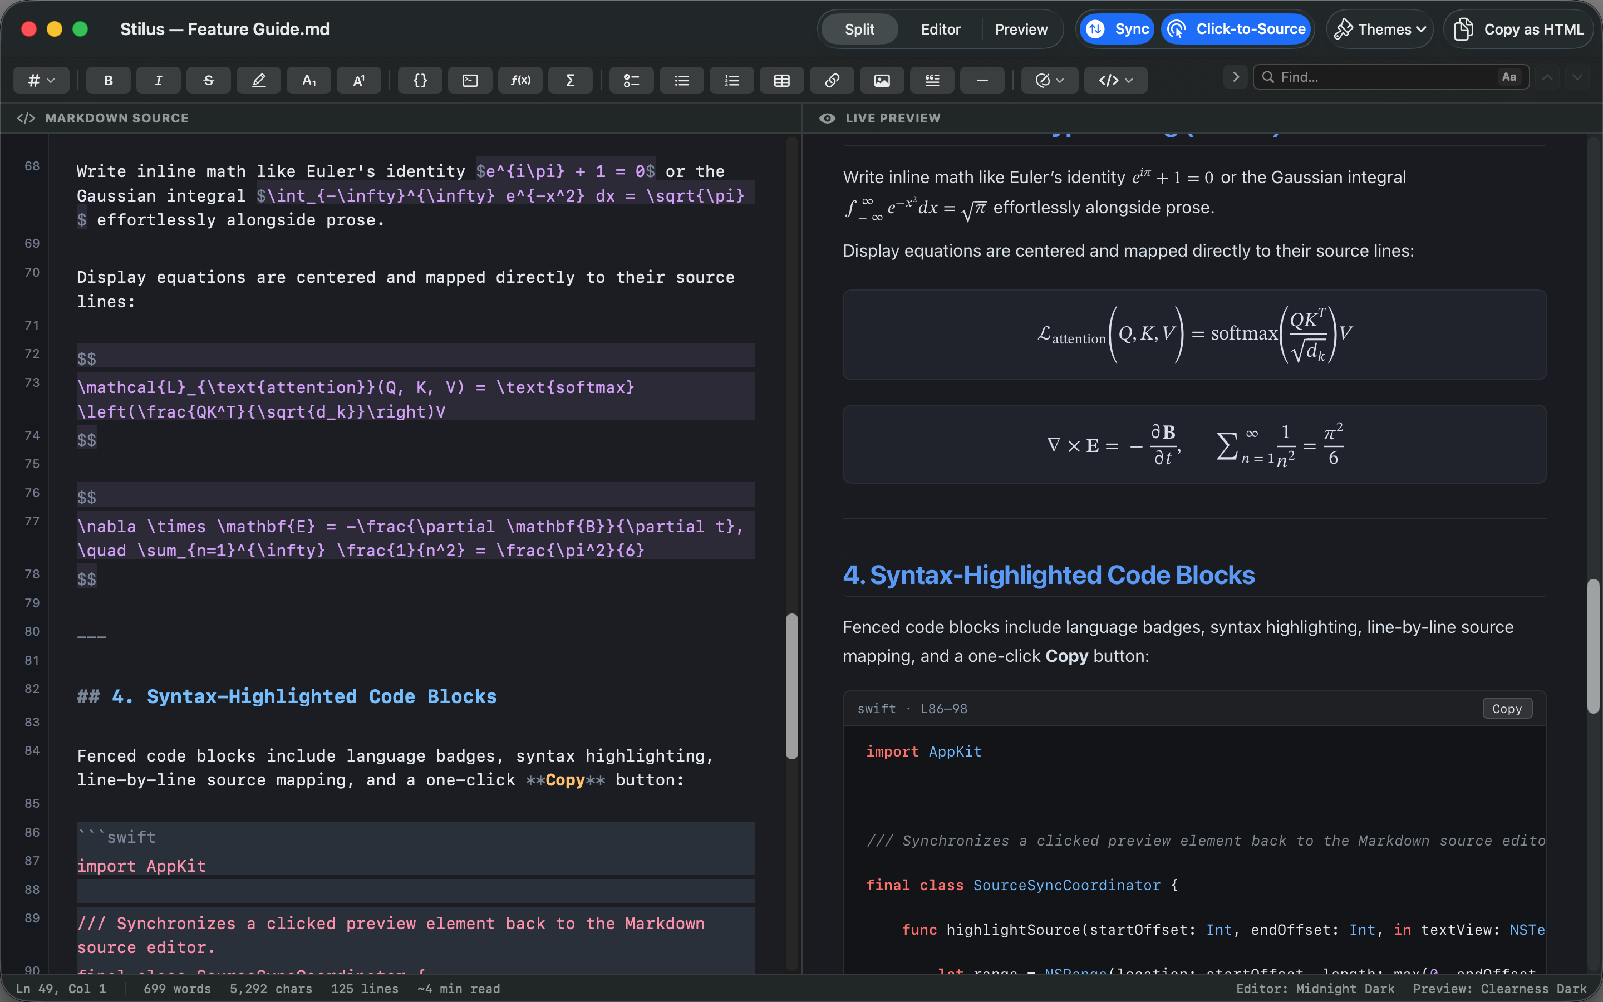Open the heading level dropdown

tap(41, 80)
